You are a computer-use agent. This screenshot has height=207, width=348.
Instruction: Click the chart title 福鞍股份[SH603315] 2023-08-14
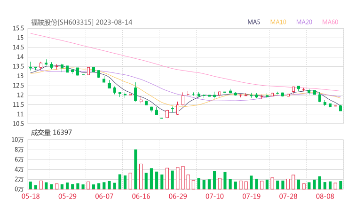click(82, 23)
